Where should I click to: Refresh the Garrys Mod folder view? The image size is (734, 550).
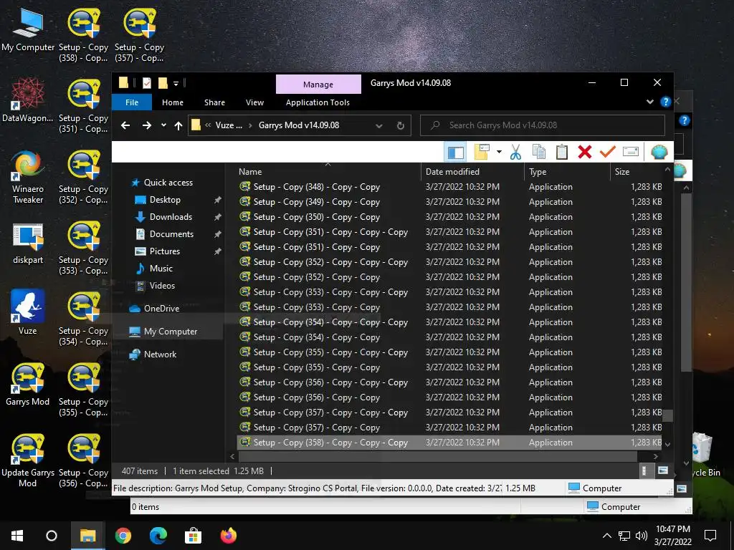point(401,125)
